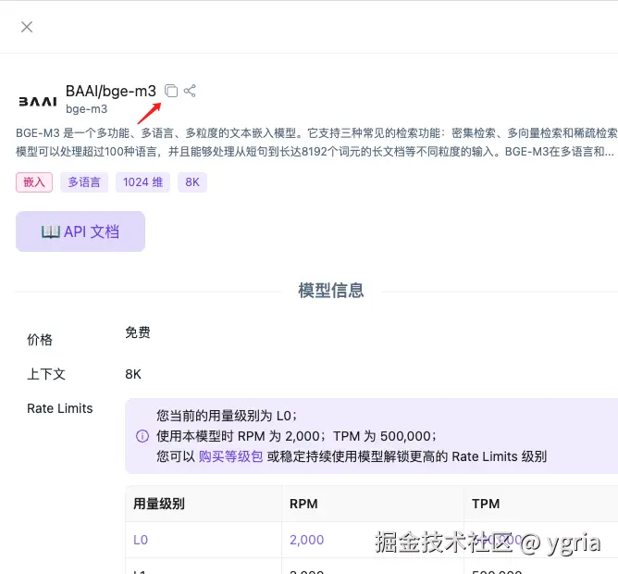
Task: Click the 2,000 RPM value in L0 row
Action: tap(306, 540)
